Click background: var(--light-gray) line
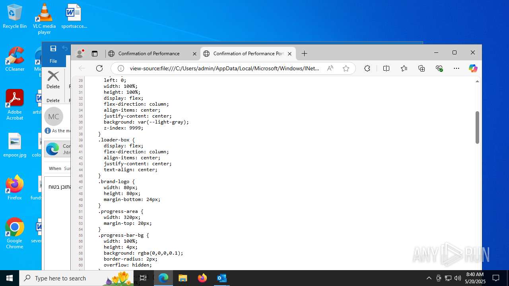509x286 pixels. [x=146, y=122]
